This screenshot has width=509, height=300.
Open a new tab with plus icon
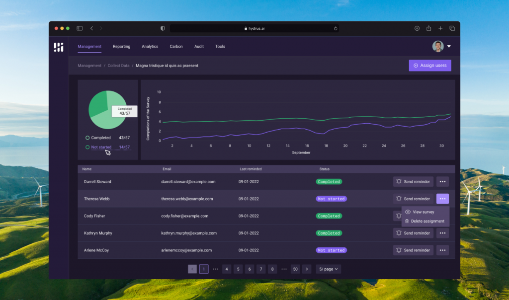click(440, 28)
